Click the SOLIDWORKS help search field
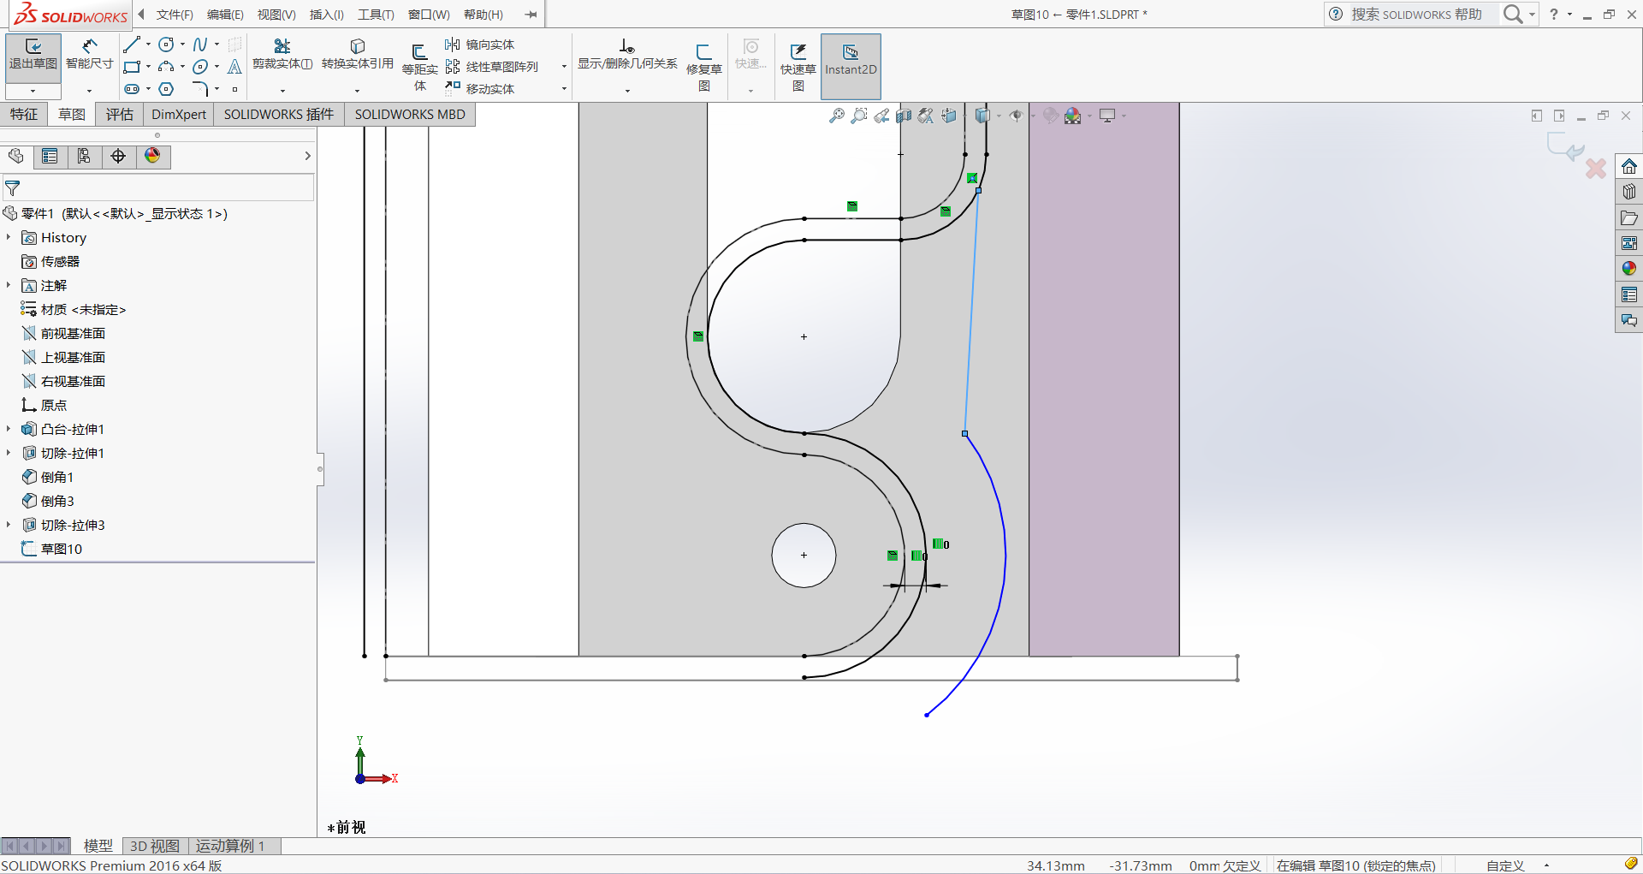 pyautogui.click(x=1415, y=15)
